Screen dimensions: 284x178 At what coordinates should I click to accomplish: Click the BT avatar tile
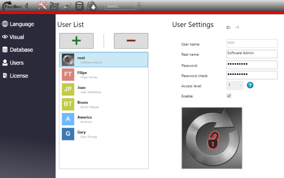coord(68,104)
